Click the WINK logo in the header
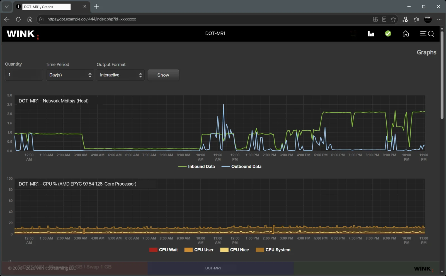This screenshot has width=446, height=276. coord(23,34)
